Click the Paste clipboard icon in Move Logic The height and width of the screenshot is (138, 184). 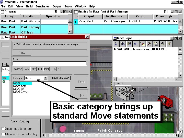click(x=129, y=44)
